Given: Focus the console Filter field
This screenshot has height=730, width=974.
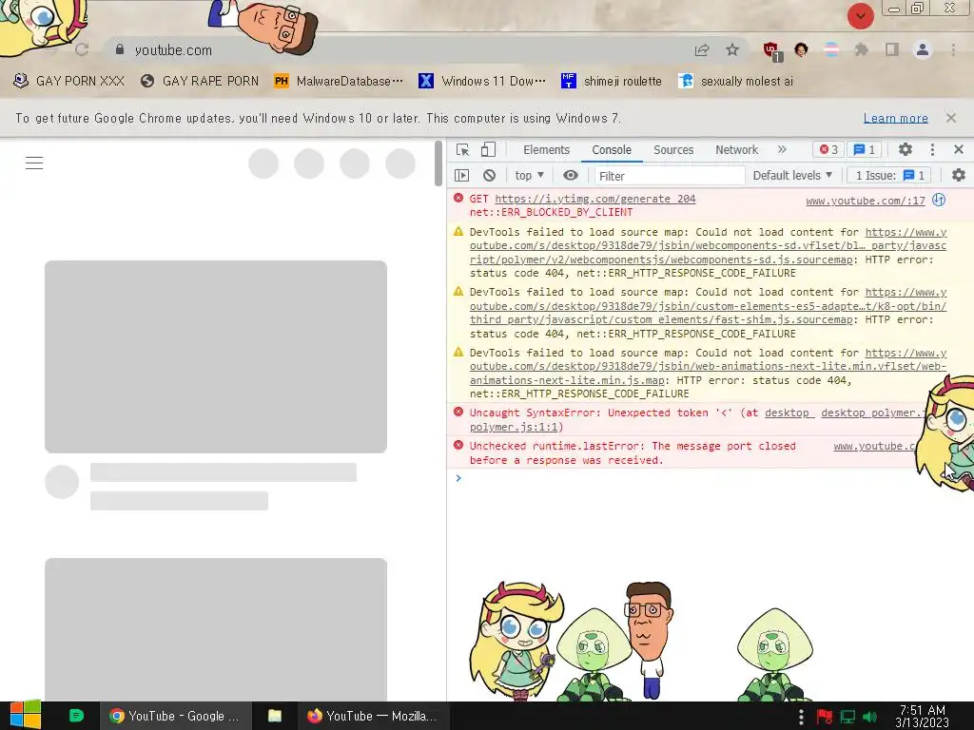Looking at the screenshot, I should 669,176.
